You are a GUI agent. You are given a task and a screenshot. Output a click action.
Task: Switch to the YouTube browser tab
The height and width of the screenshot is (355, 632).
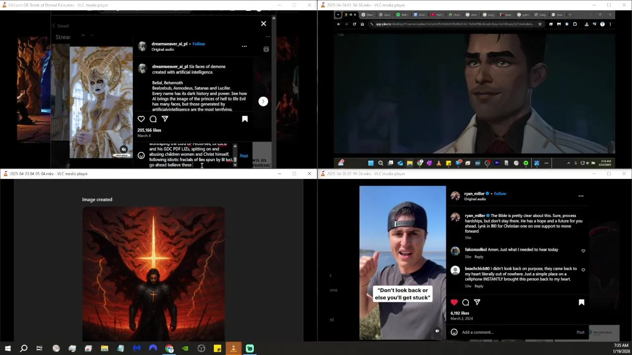click(x=437, y=15)
